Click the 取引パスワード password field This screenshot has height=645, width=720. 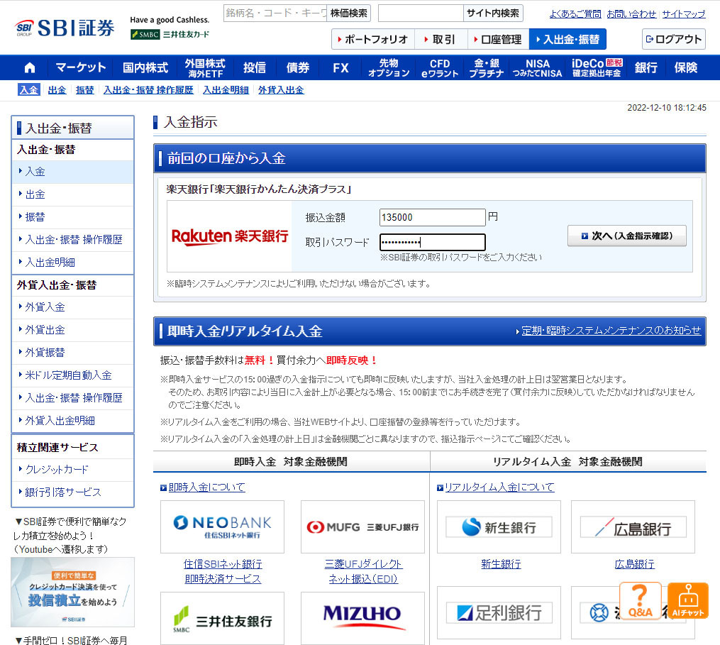(432, 242)
